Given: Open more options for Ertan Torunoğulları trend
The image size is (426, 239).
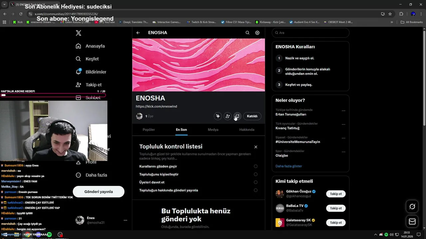Looking at the screenshot, I should [x=343, y=111].
